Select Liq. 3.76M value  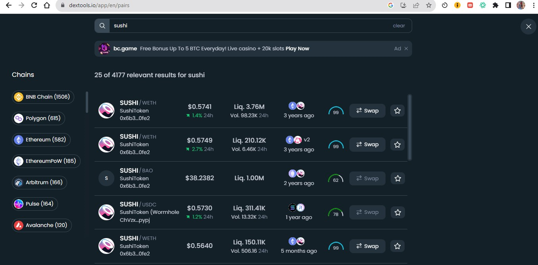coord(249,107)
